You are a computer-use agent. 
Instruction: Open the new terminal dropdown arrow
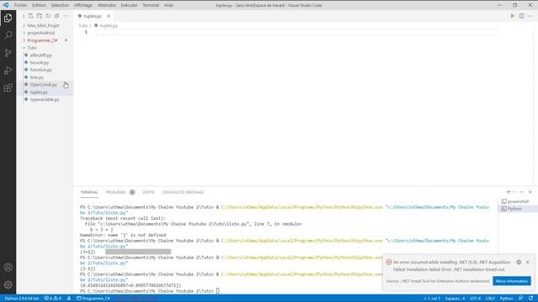[x=514, y=192]
